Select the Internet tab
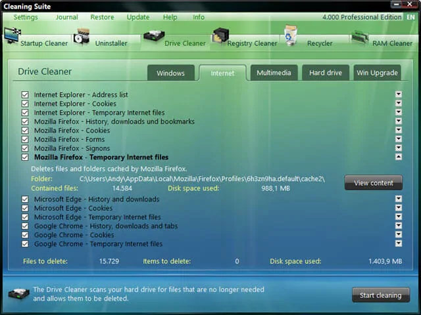The width and height of the screenshot is (421, 315). pos(222,73)
